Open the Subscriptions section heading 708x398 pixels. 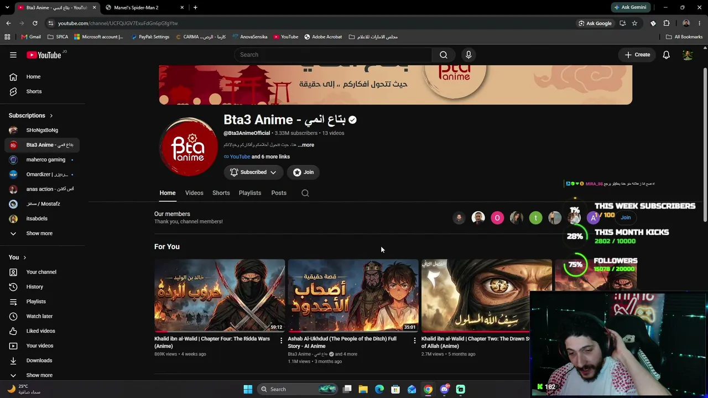[31, 116]
